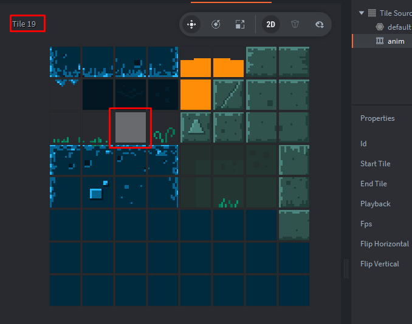Select the "anim" entry label in outline
Screen dimensions: 412x324
pyautogui.click(x=396, y=41)
